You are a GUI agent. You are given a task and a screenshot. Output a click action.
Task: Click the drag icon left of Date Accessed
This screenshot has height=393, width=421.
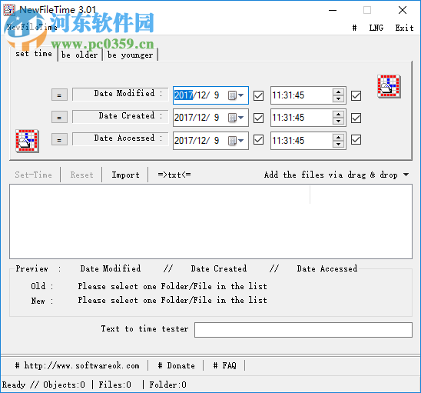click(x=27, y=141)
